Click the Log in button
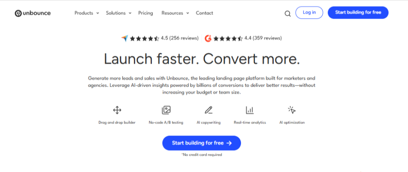Viewport: 408px width, 172px height. [x=309, y=12]
